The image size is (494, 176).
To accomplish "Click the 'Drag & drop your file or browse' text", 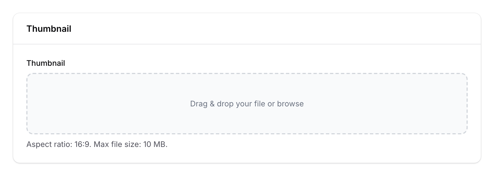I will point(247,104).
